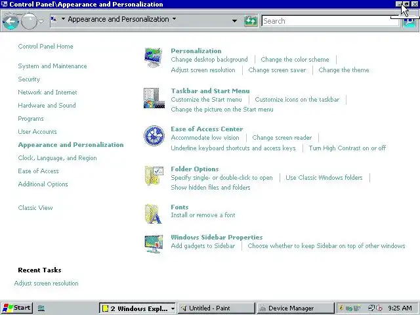This screenshot has width=420, height=315.
Task: Click the address bar Control Panel icon
Action: pos(54,19)
